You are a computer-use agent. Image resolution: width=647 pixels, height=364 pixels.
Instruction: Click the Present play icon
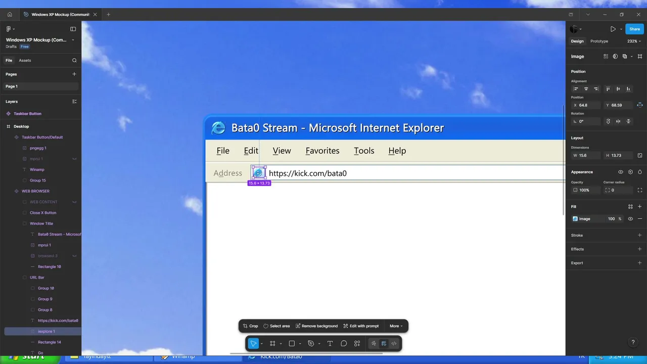point(613,29)
